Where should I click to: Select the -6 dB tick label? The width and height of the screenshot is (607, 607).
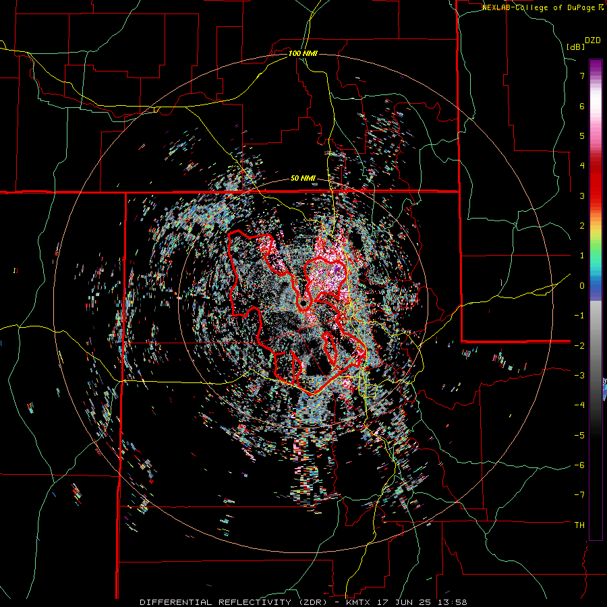[x=579, y=465]
